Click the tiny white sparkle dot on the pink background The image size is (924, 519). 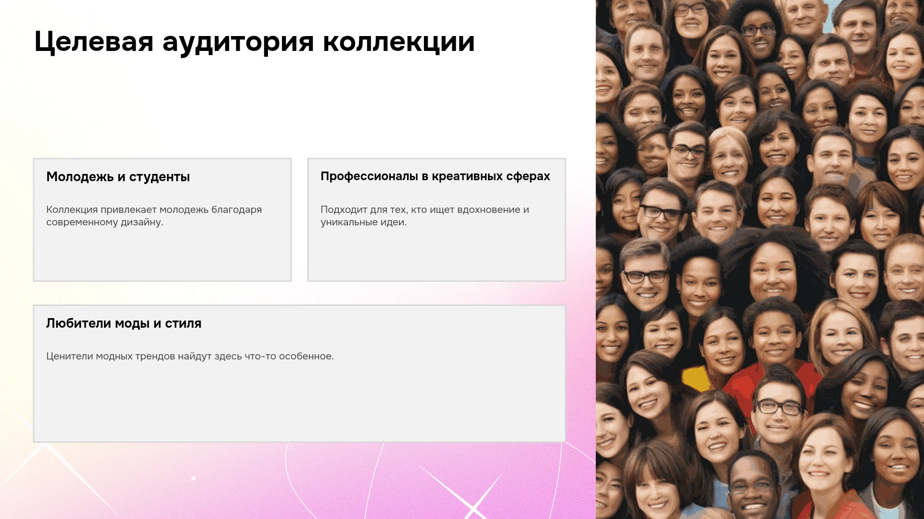pos(193,478)
